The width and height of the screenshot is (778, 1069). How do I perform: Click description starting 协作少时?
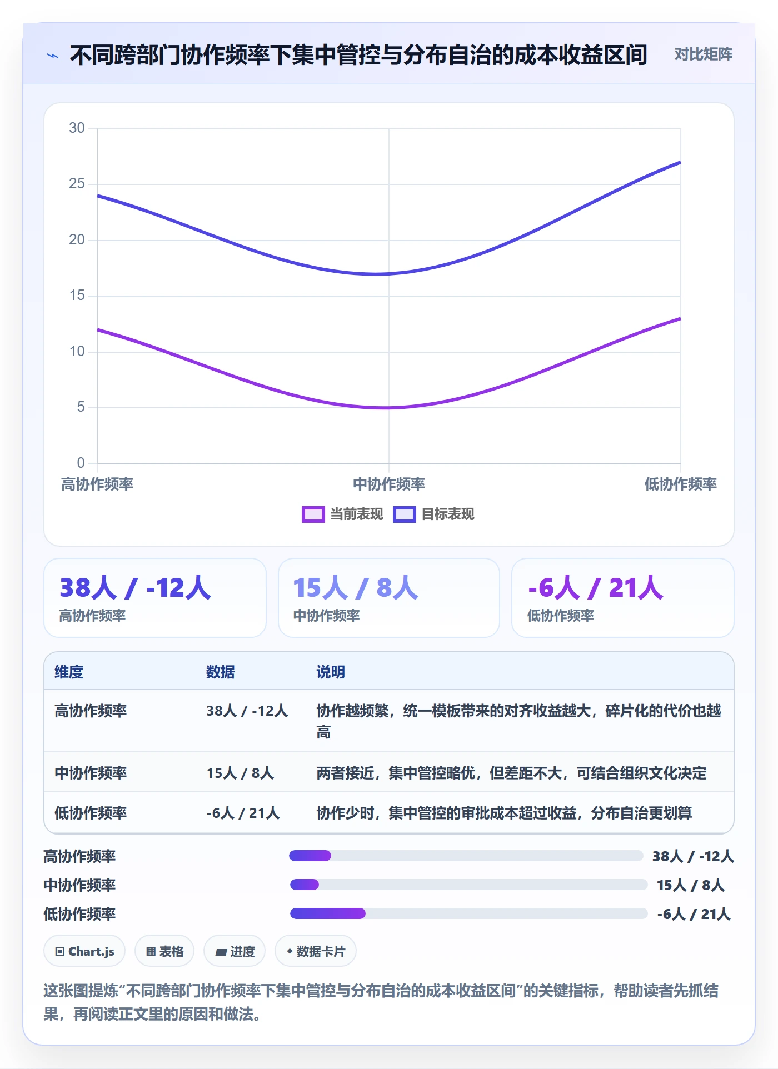(504, 813)
